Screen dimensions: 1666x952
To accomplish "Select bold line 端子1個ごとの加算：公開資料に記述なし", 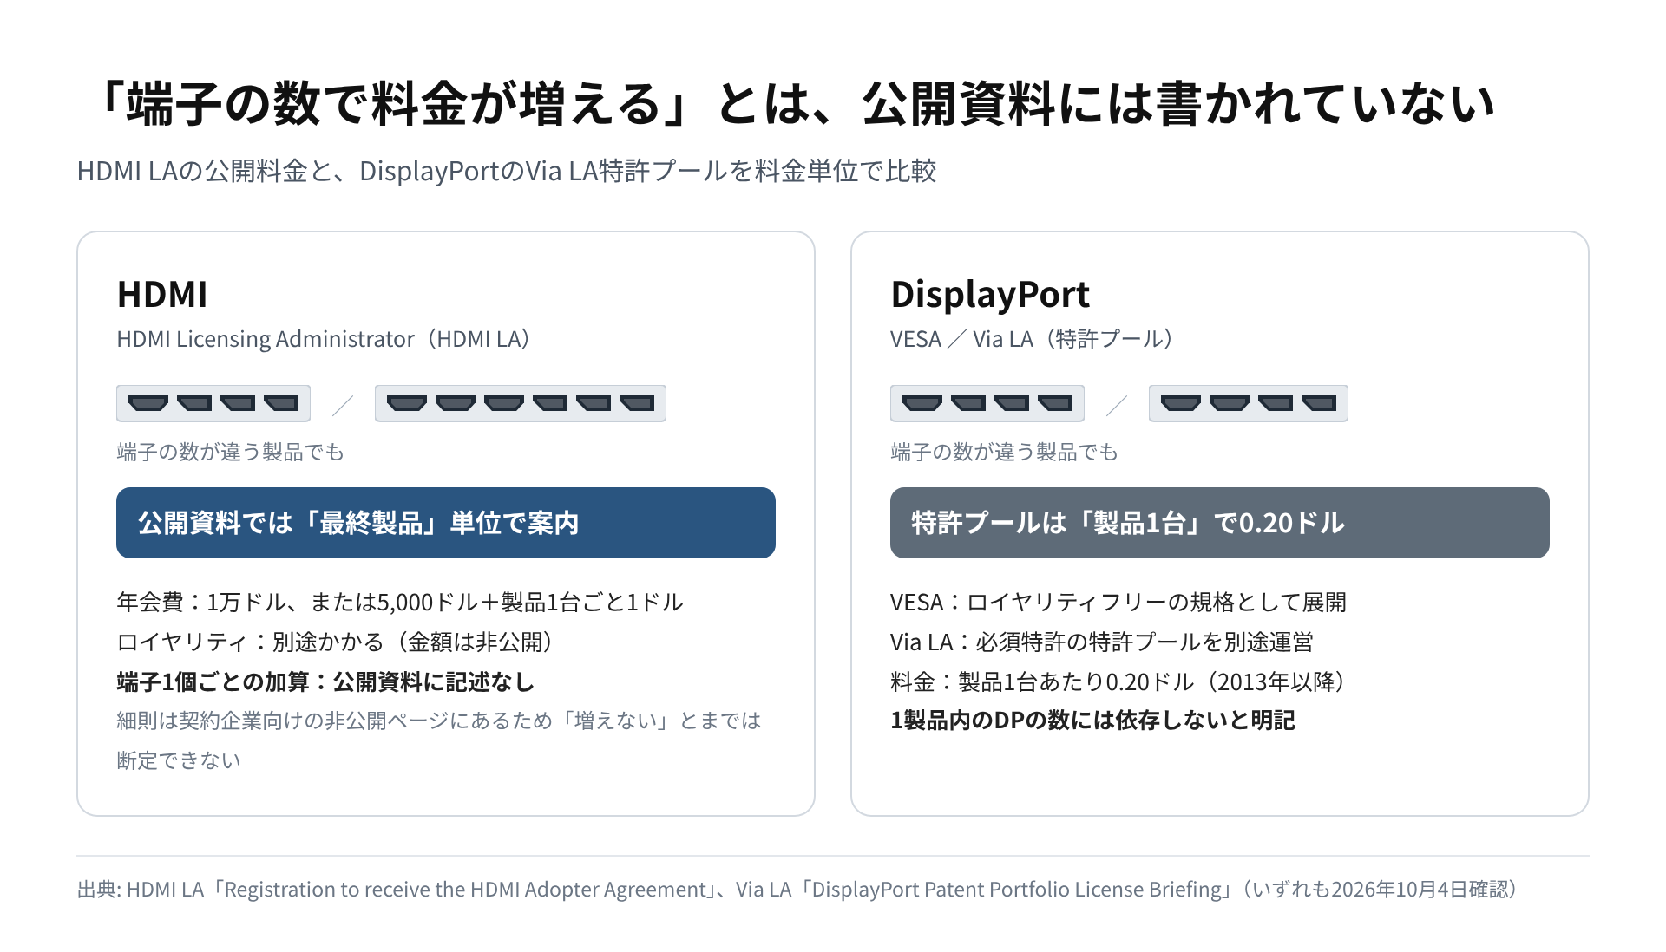I will [x=325, y=681].
